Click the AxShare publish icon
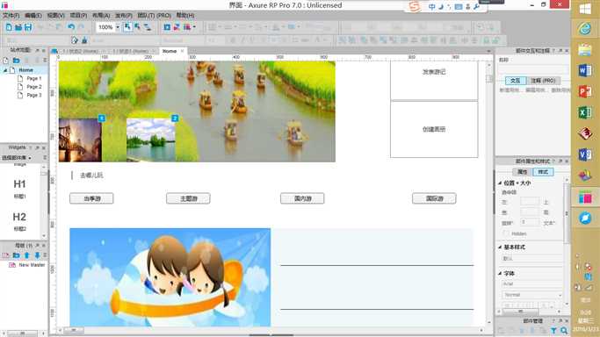Viewport: 600px width, 337px height. tap(177, 27)
